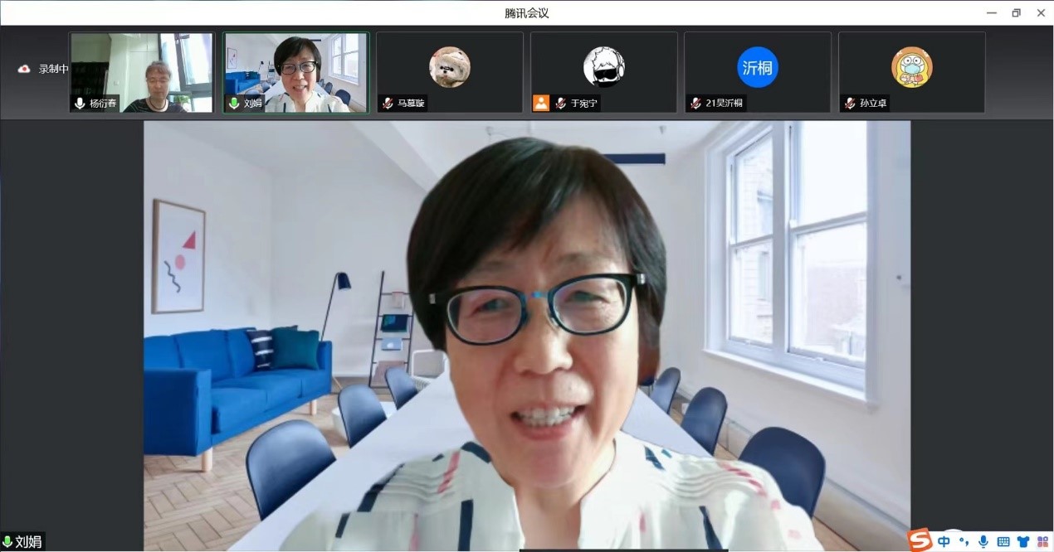Screen dimensions: 1054x552
Task: Click 孙立卓's muted microphone icon
Action: pyautogui.click(x=851, y=104)
